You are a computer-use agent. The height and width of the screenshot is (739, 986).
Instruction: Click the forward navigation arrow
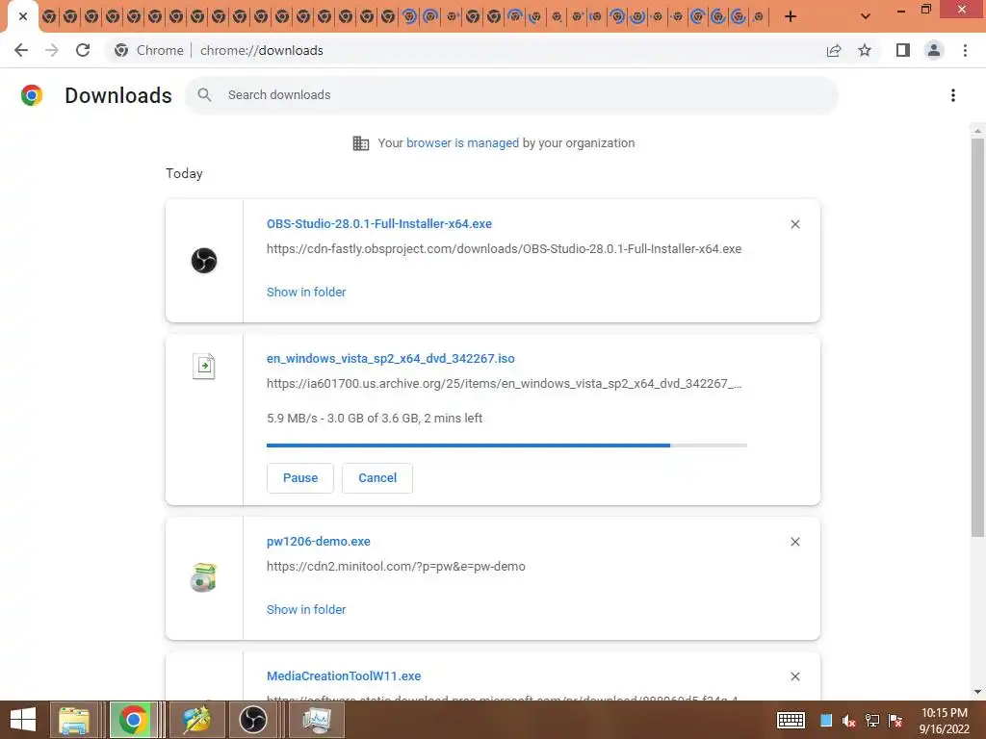click(x=52, y=50)
